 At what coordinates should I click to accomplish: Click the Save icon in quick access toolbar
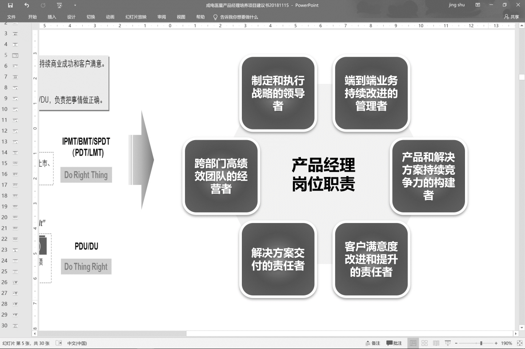10,5
